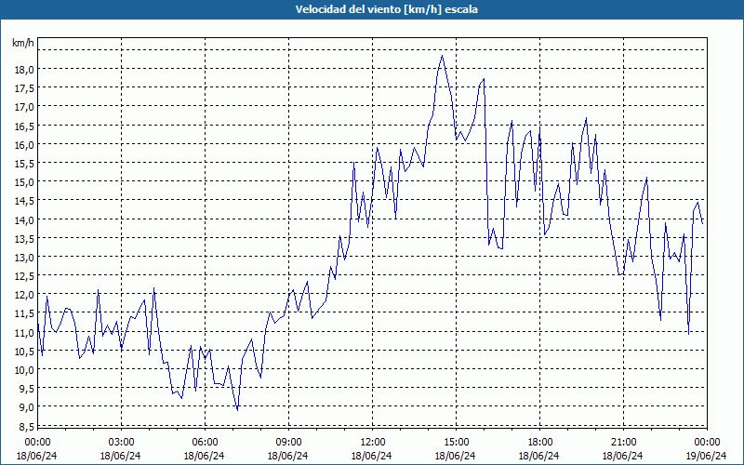
Task: Select the 10,0 y-axis value
Action: tap(24, 370)
